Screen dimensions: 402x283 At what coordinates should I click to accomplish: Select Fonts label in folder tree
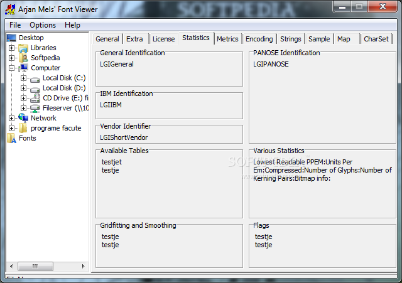28,138
